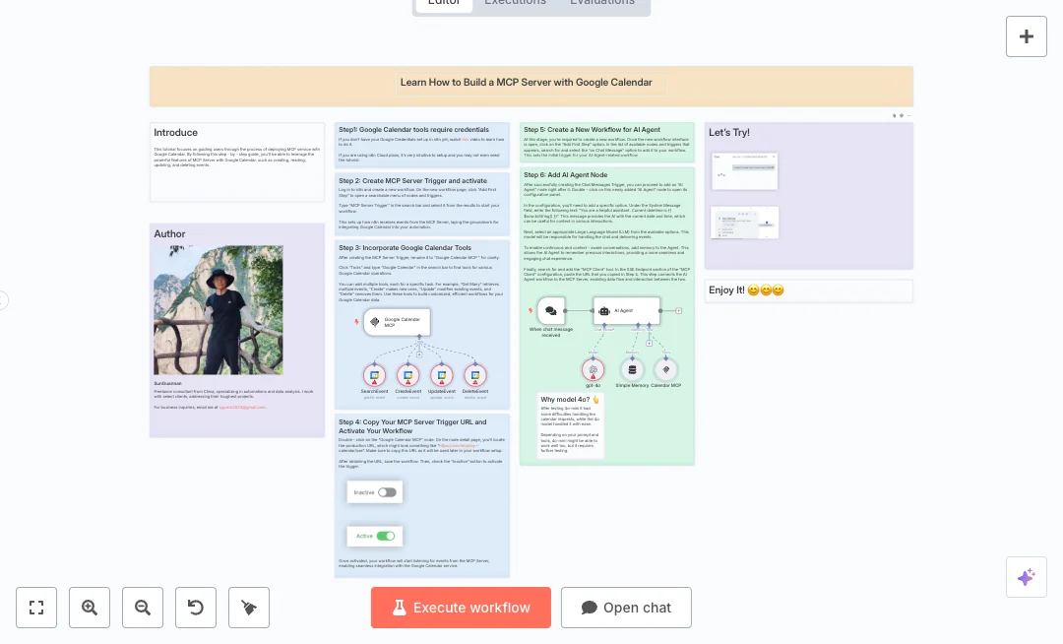Click the SearchEvent calendar tool node
1063x644 pixels.
(374, 375)
